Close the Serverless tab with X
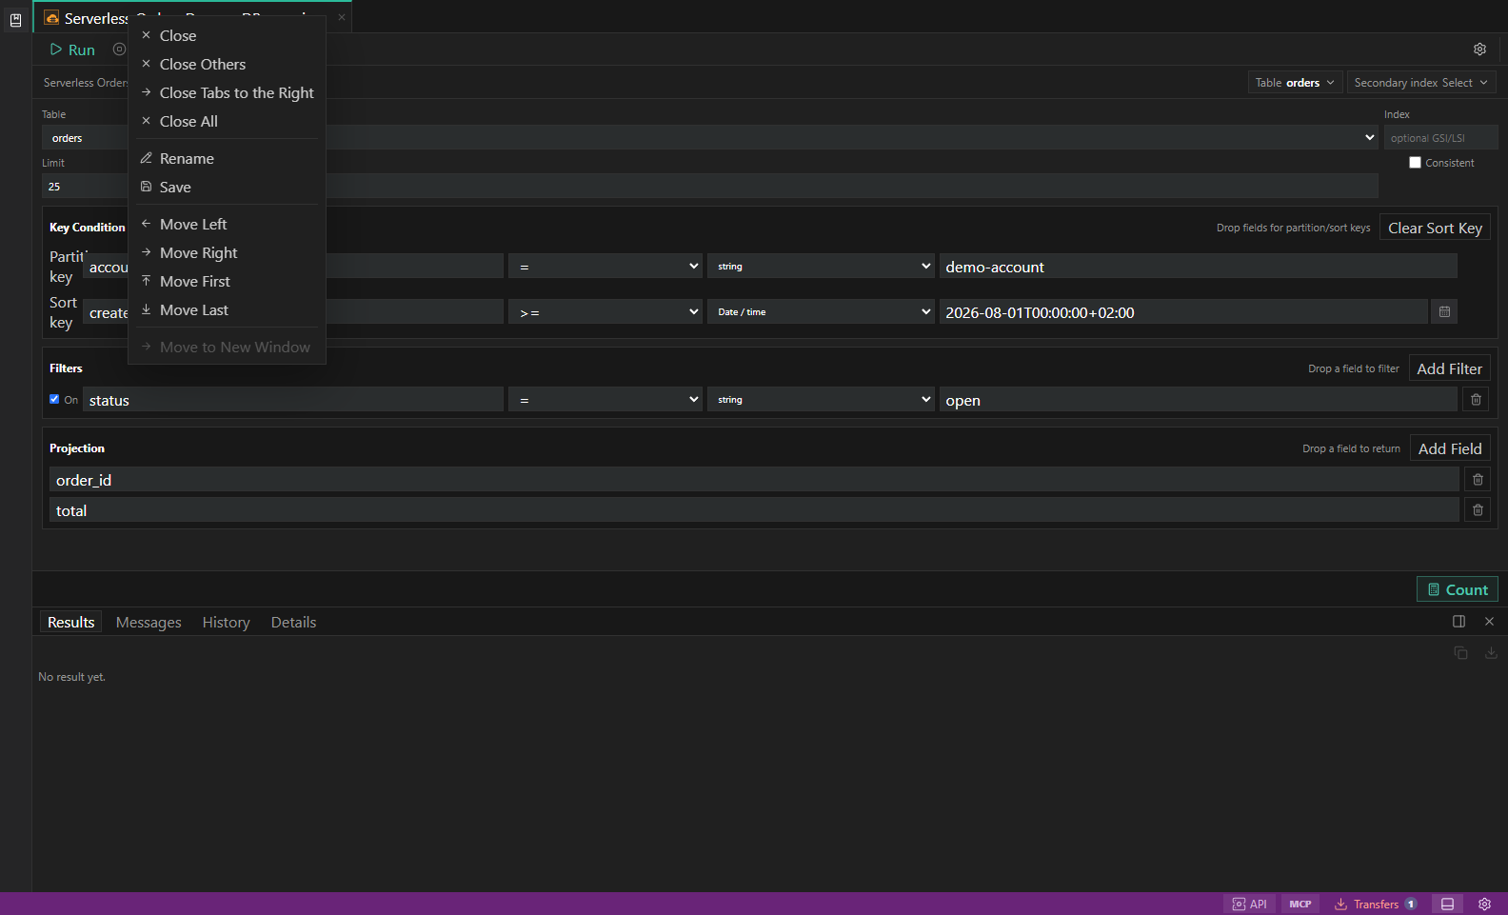1508x915 pixels. 342,17
